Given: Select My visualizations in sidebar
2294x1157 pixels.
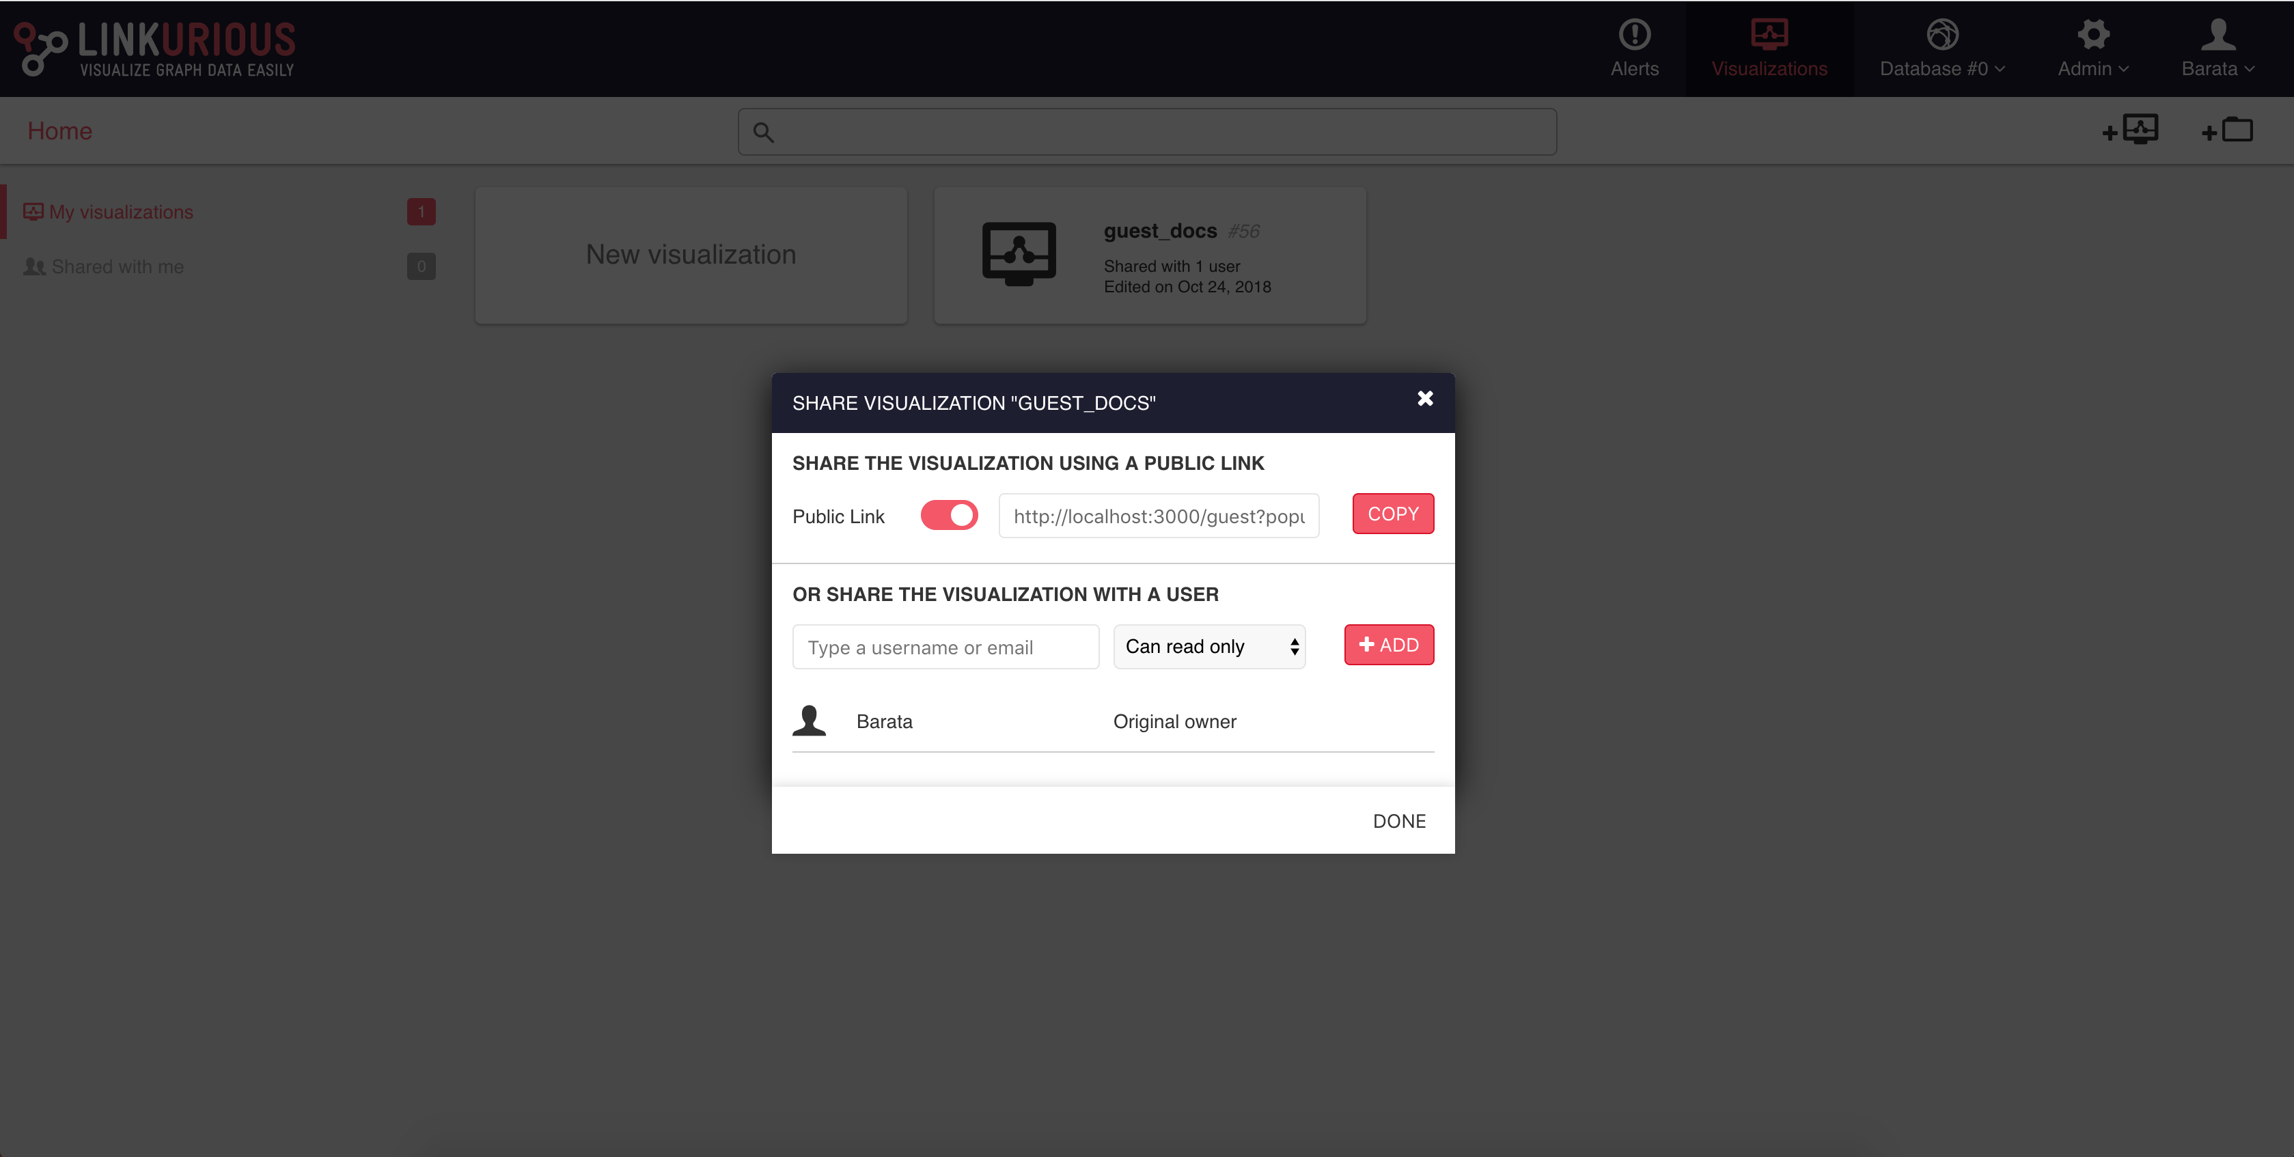Looking at the screenshot, I should coord(121,212).
